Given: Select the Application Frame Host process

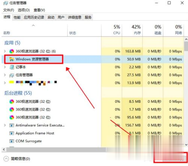Looking at the screenshot, I should pos(35,133).
